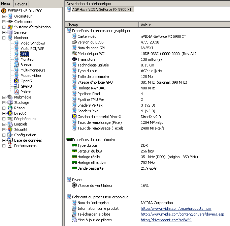The width and height of the screenshot is (230, 226).
Task: Click the Performances hourglass icon
Action: 10,146
